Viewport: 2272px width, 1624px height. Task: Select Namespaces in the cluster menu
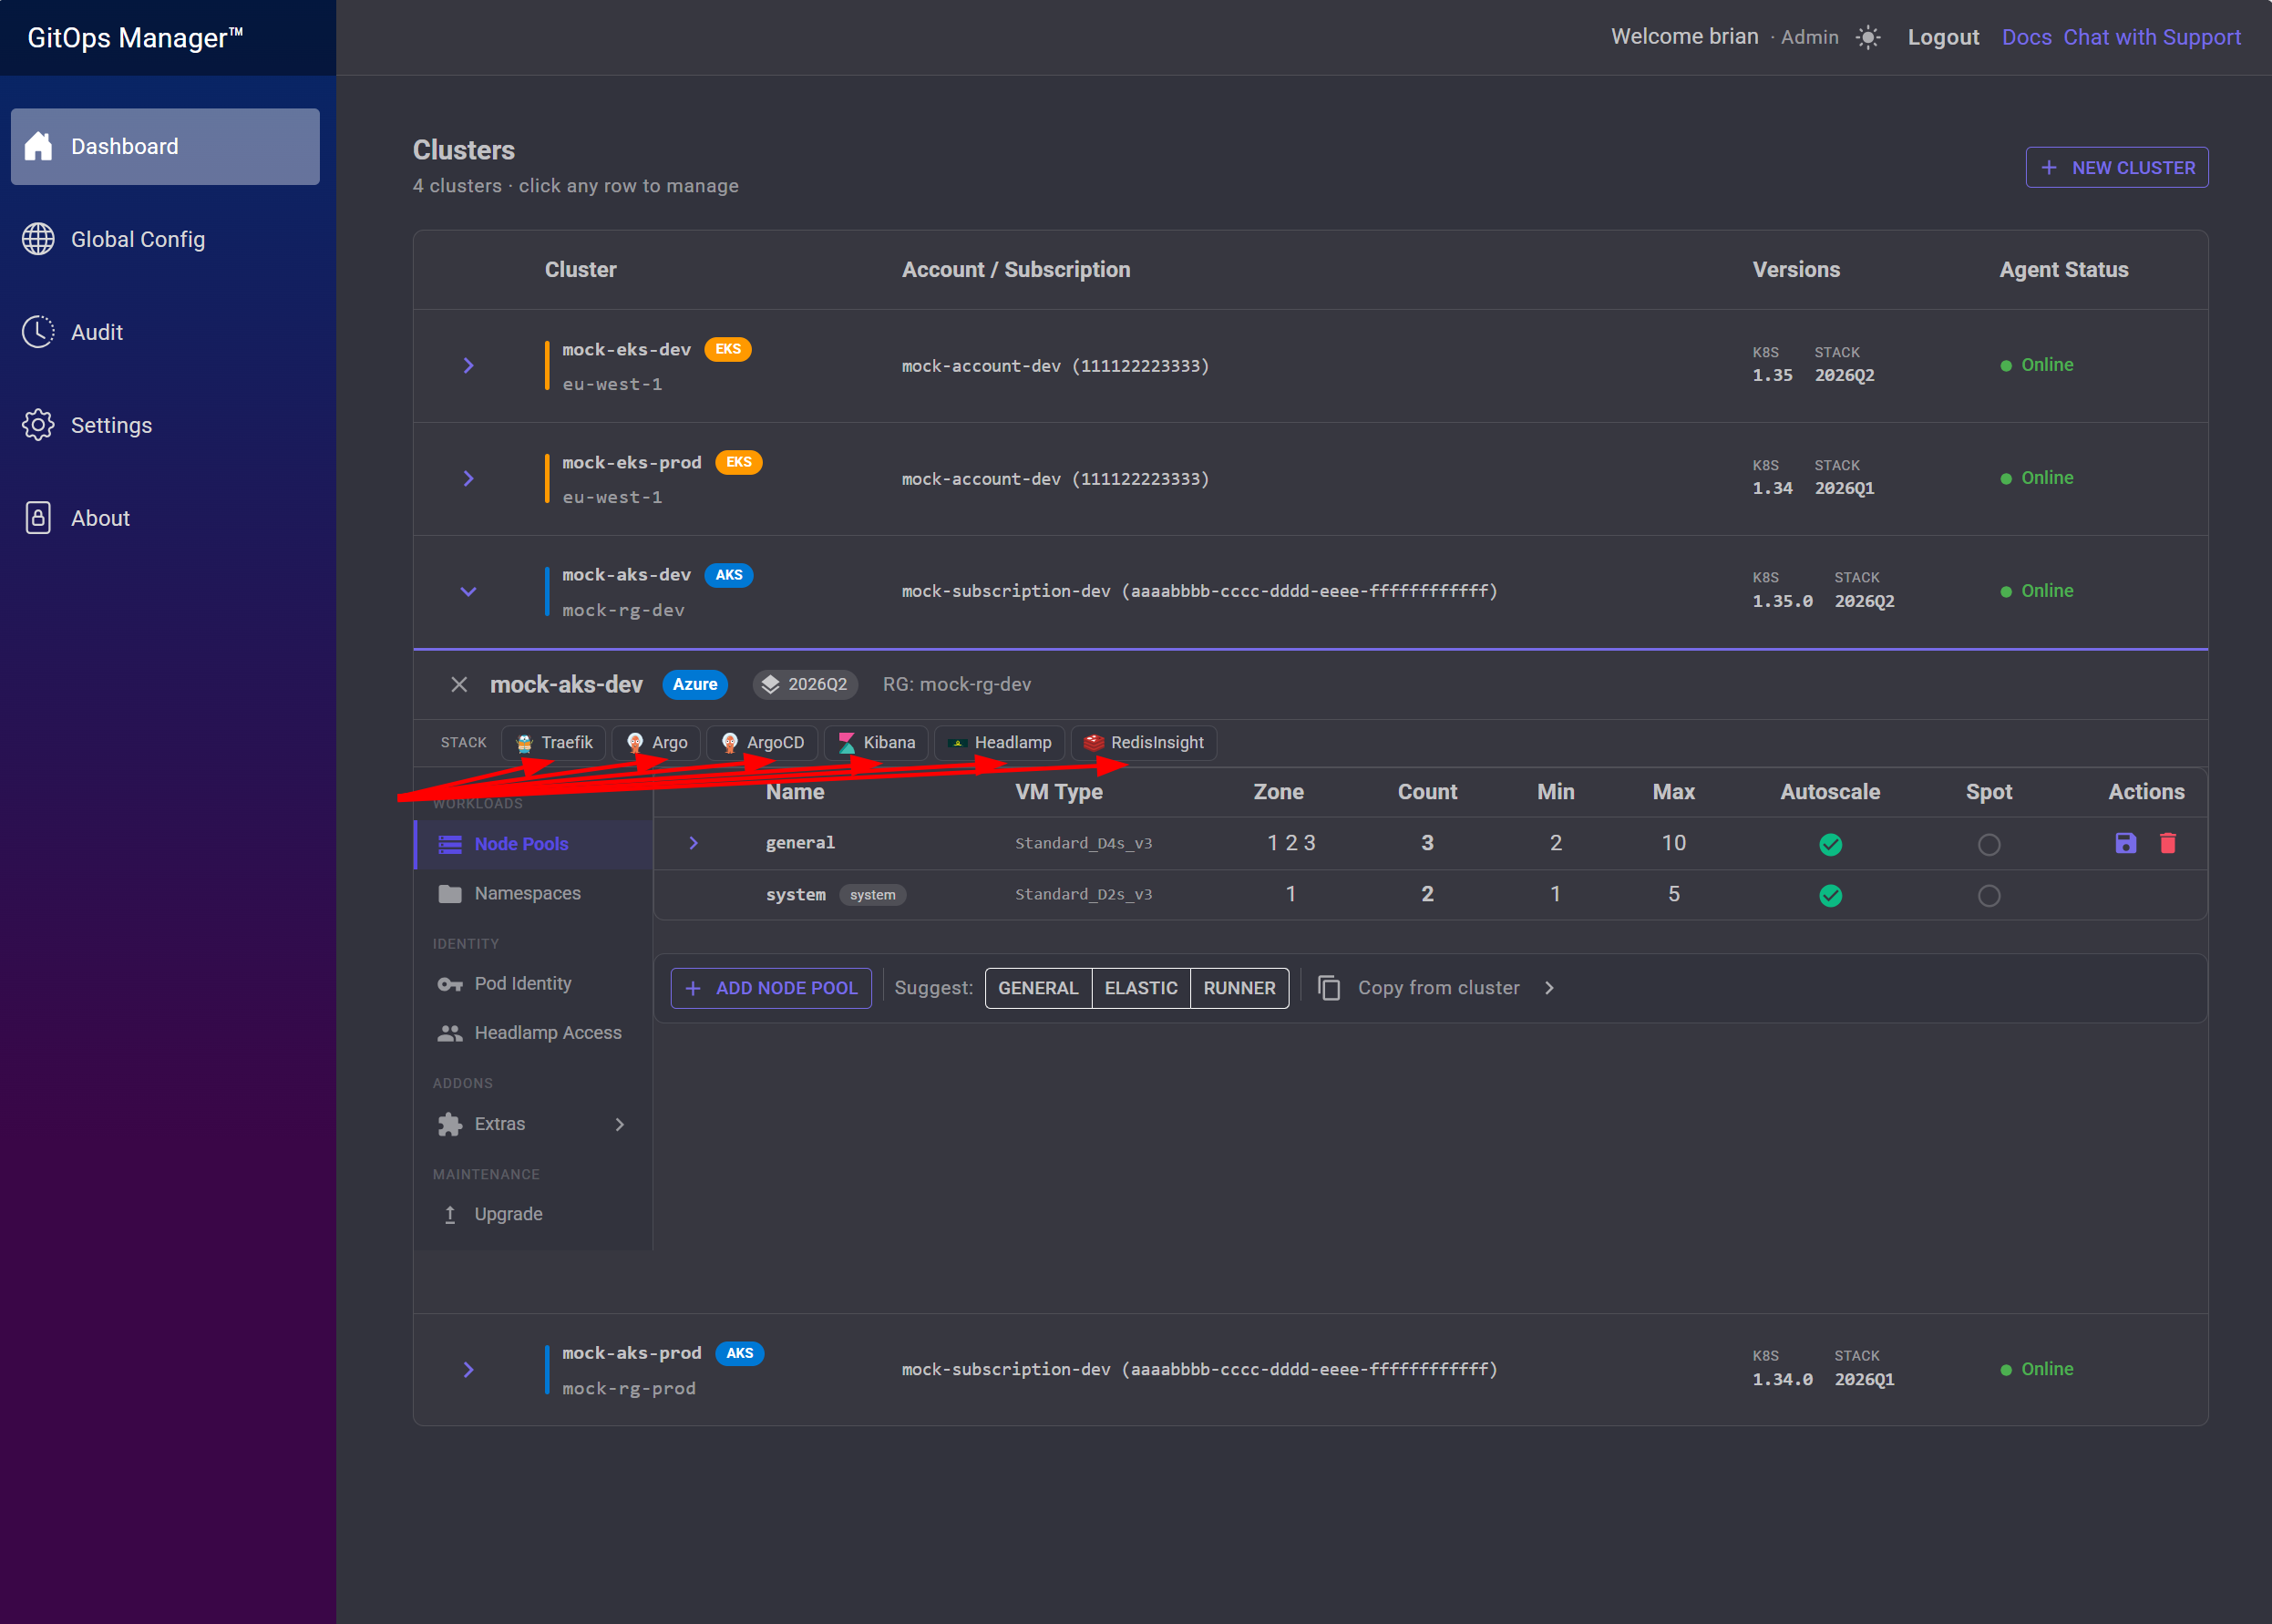pos(533,893)
